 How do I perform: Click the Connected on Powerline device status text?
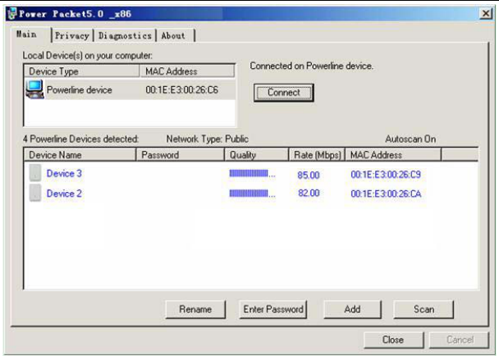(x=311, y=66)
